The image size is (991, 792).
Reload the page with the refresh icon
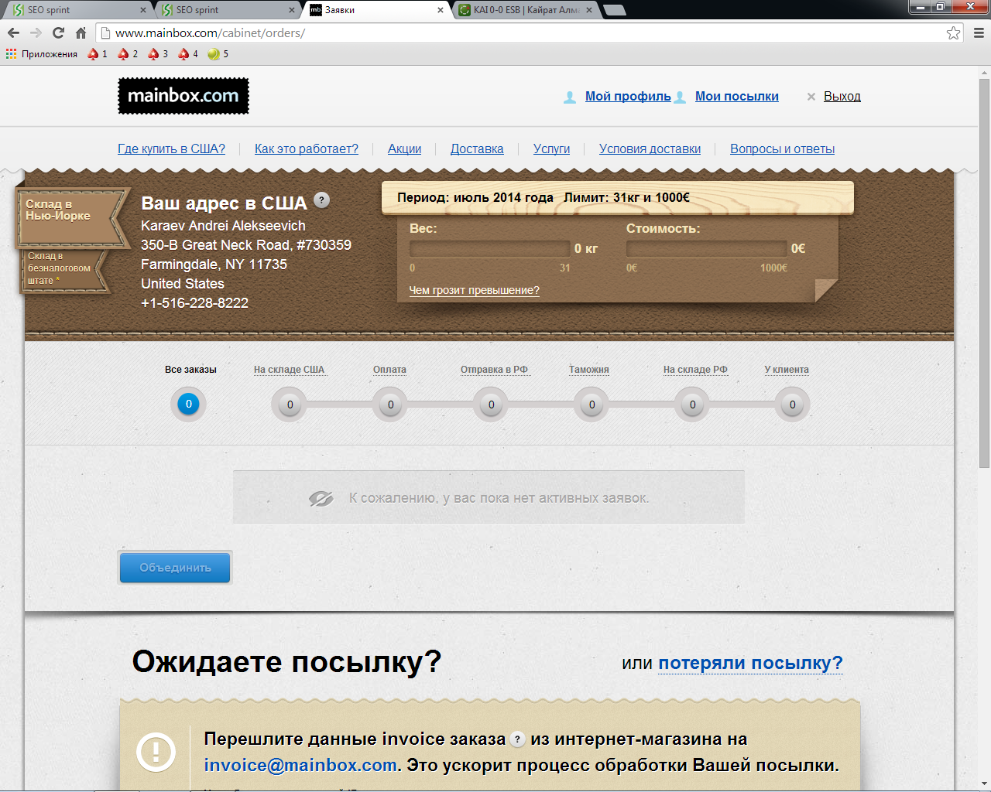(x=58, y=32)
